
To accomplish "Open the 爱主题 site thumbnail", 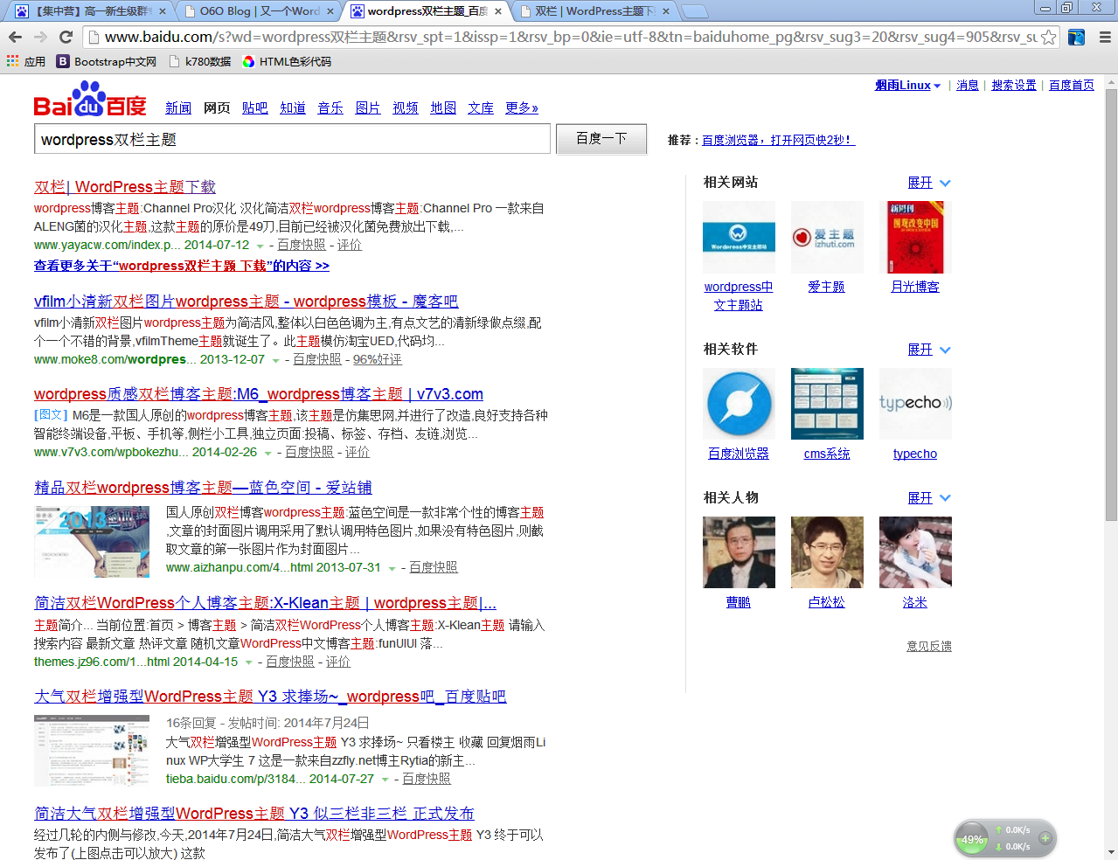I will pos(827,237).
